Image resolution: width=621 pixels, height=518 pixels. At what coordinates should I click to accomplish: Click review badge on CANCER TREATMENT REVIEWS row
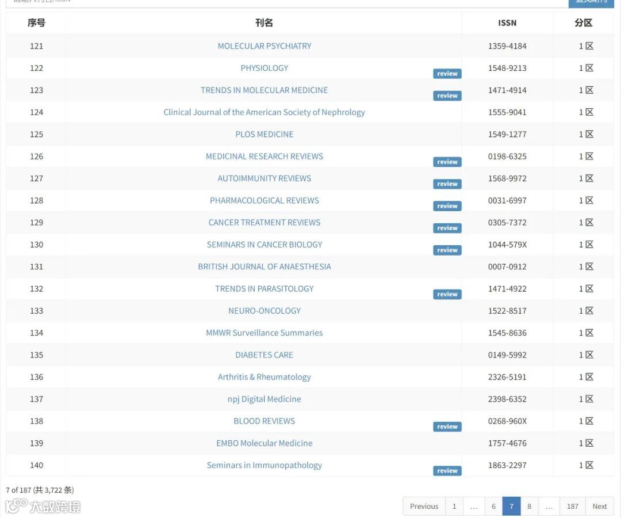point(447,228)
